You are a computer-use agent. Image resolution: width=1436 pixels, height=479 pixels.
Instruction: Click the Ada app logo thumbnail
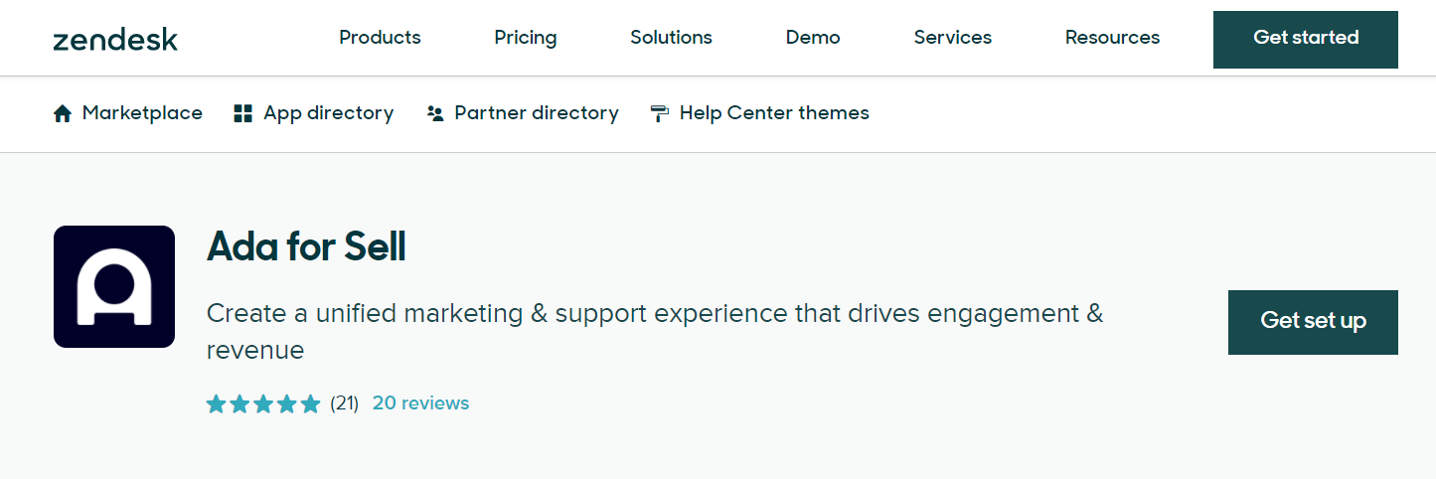click(114, 287)
